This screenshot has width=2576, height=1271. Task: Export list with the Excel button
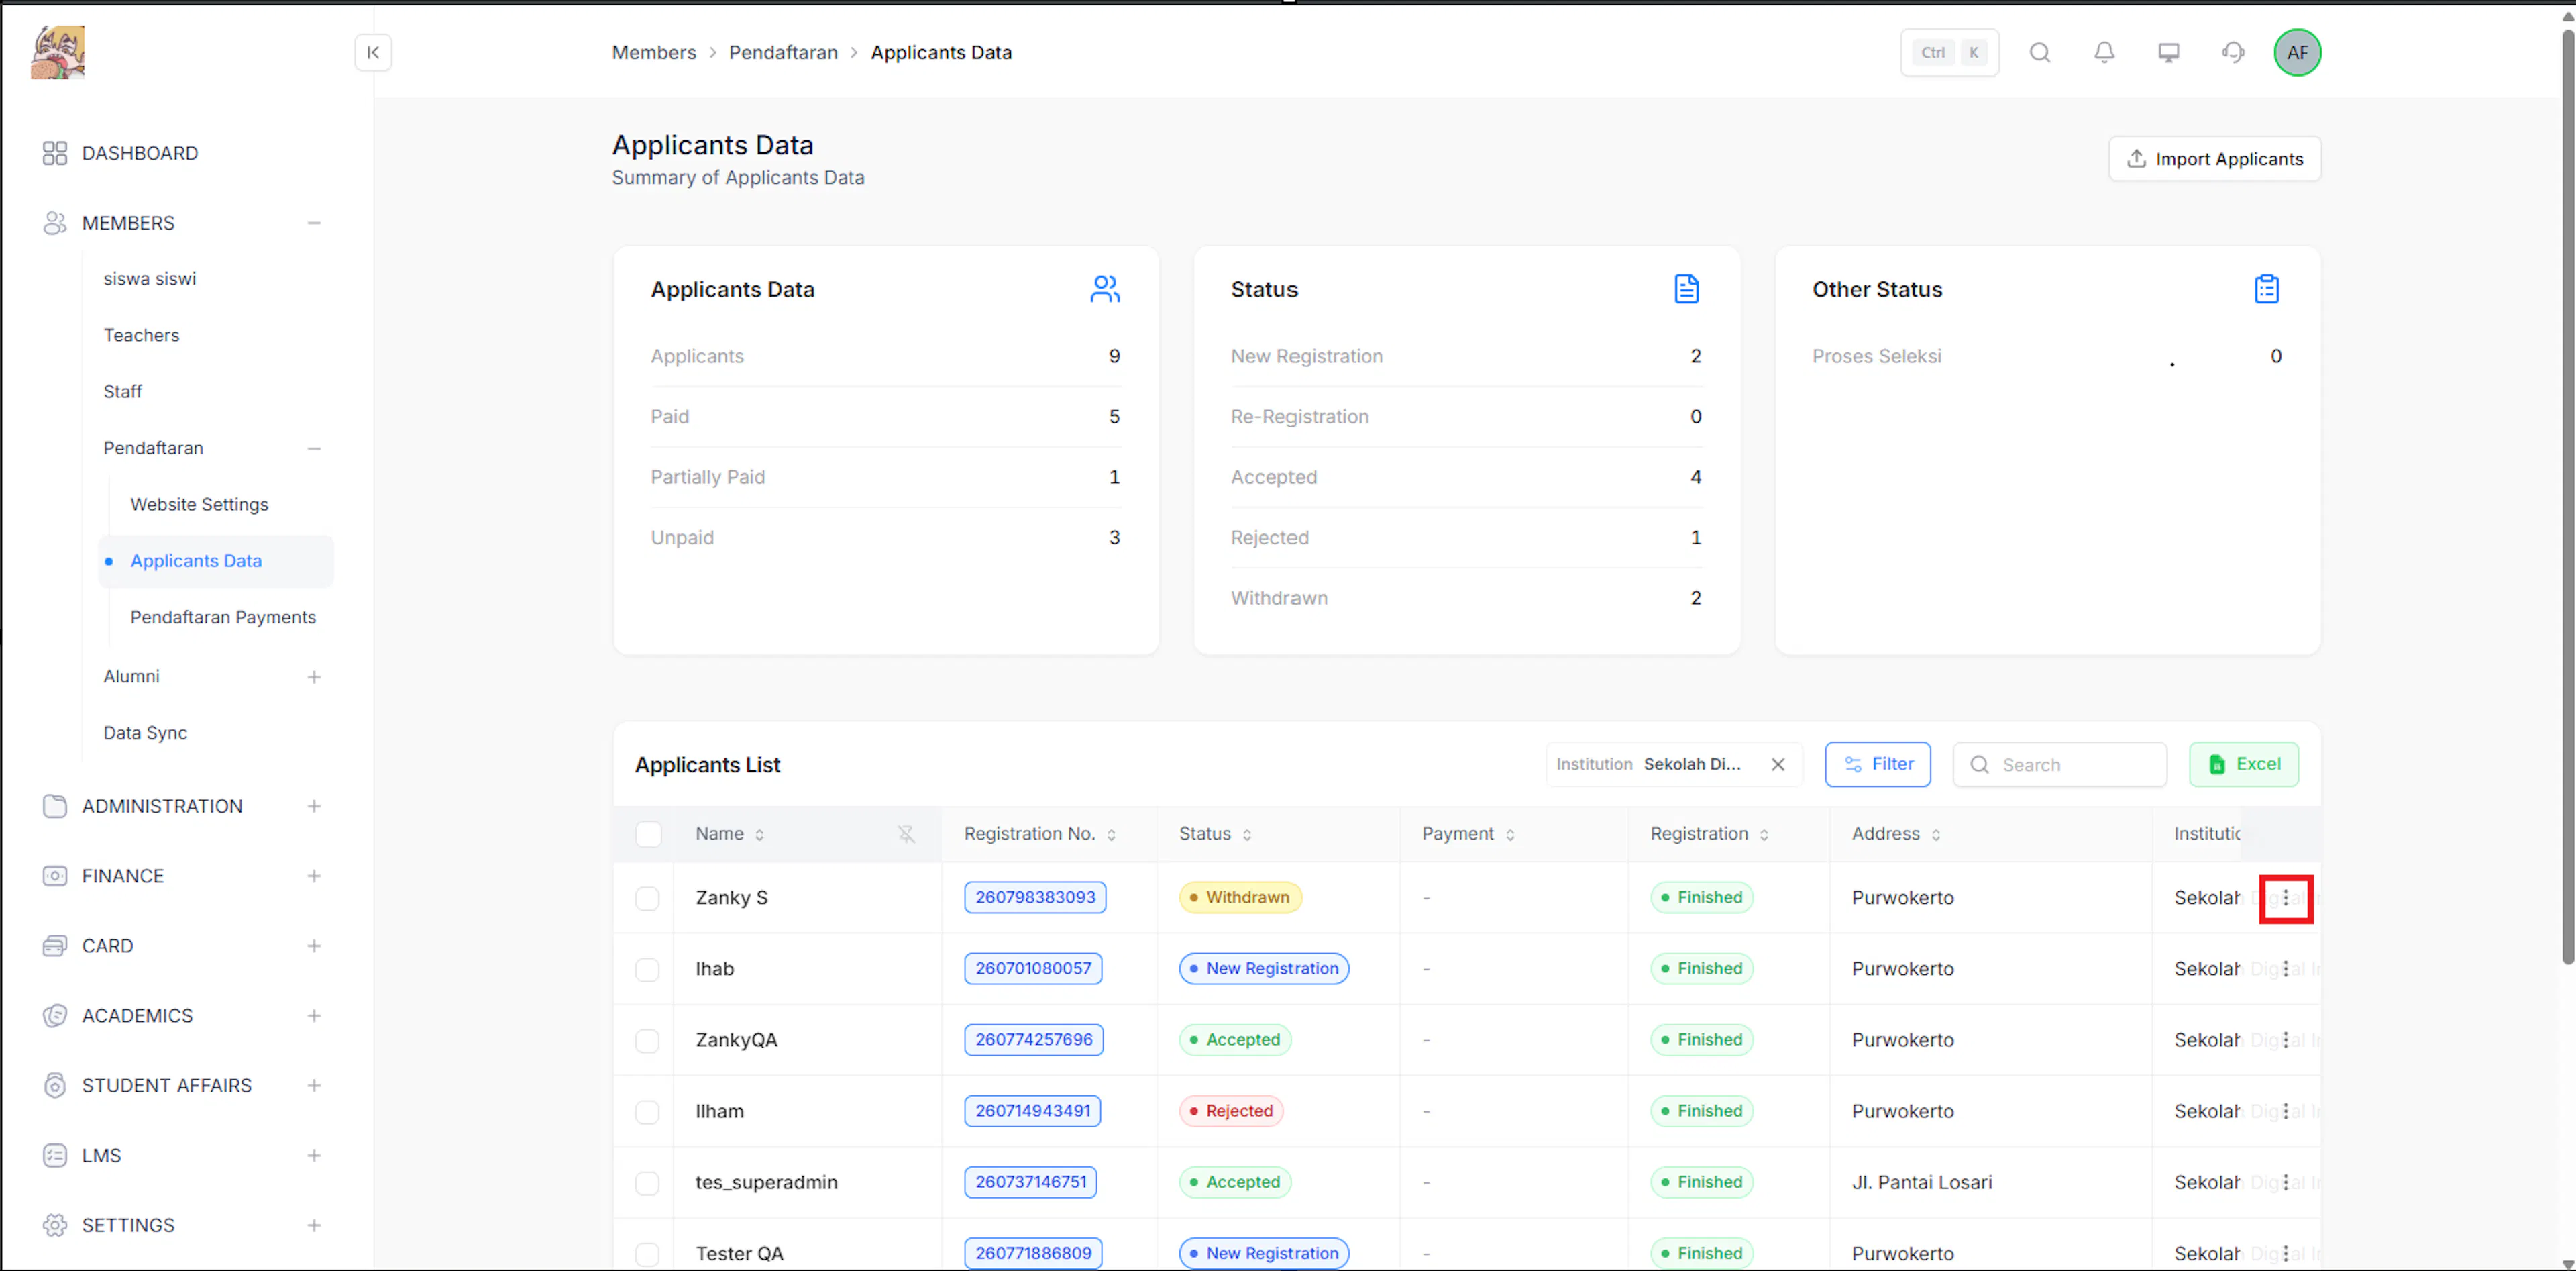(2243, 765)
